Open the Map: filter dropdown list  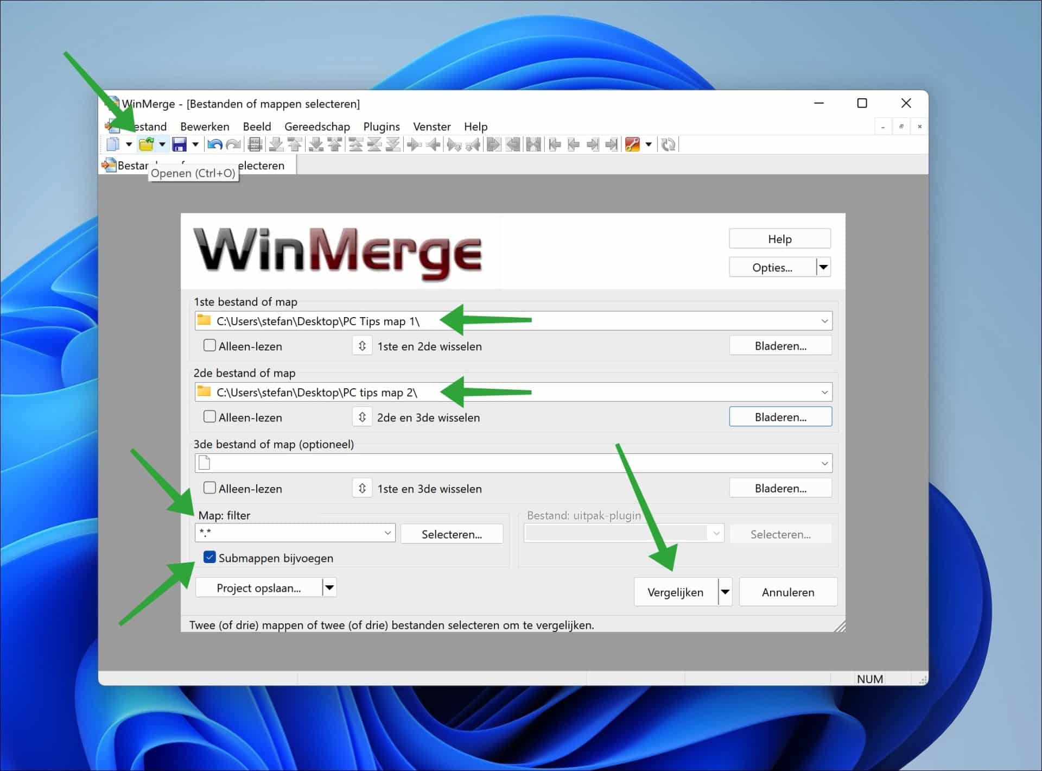387,533
